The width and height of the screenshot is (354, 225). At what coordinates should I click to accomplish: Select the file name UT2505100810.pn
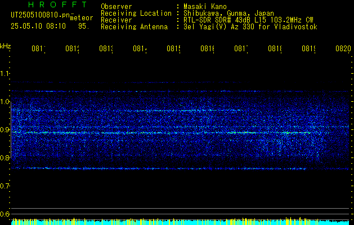pyautogui.click(x=40, y=15)
